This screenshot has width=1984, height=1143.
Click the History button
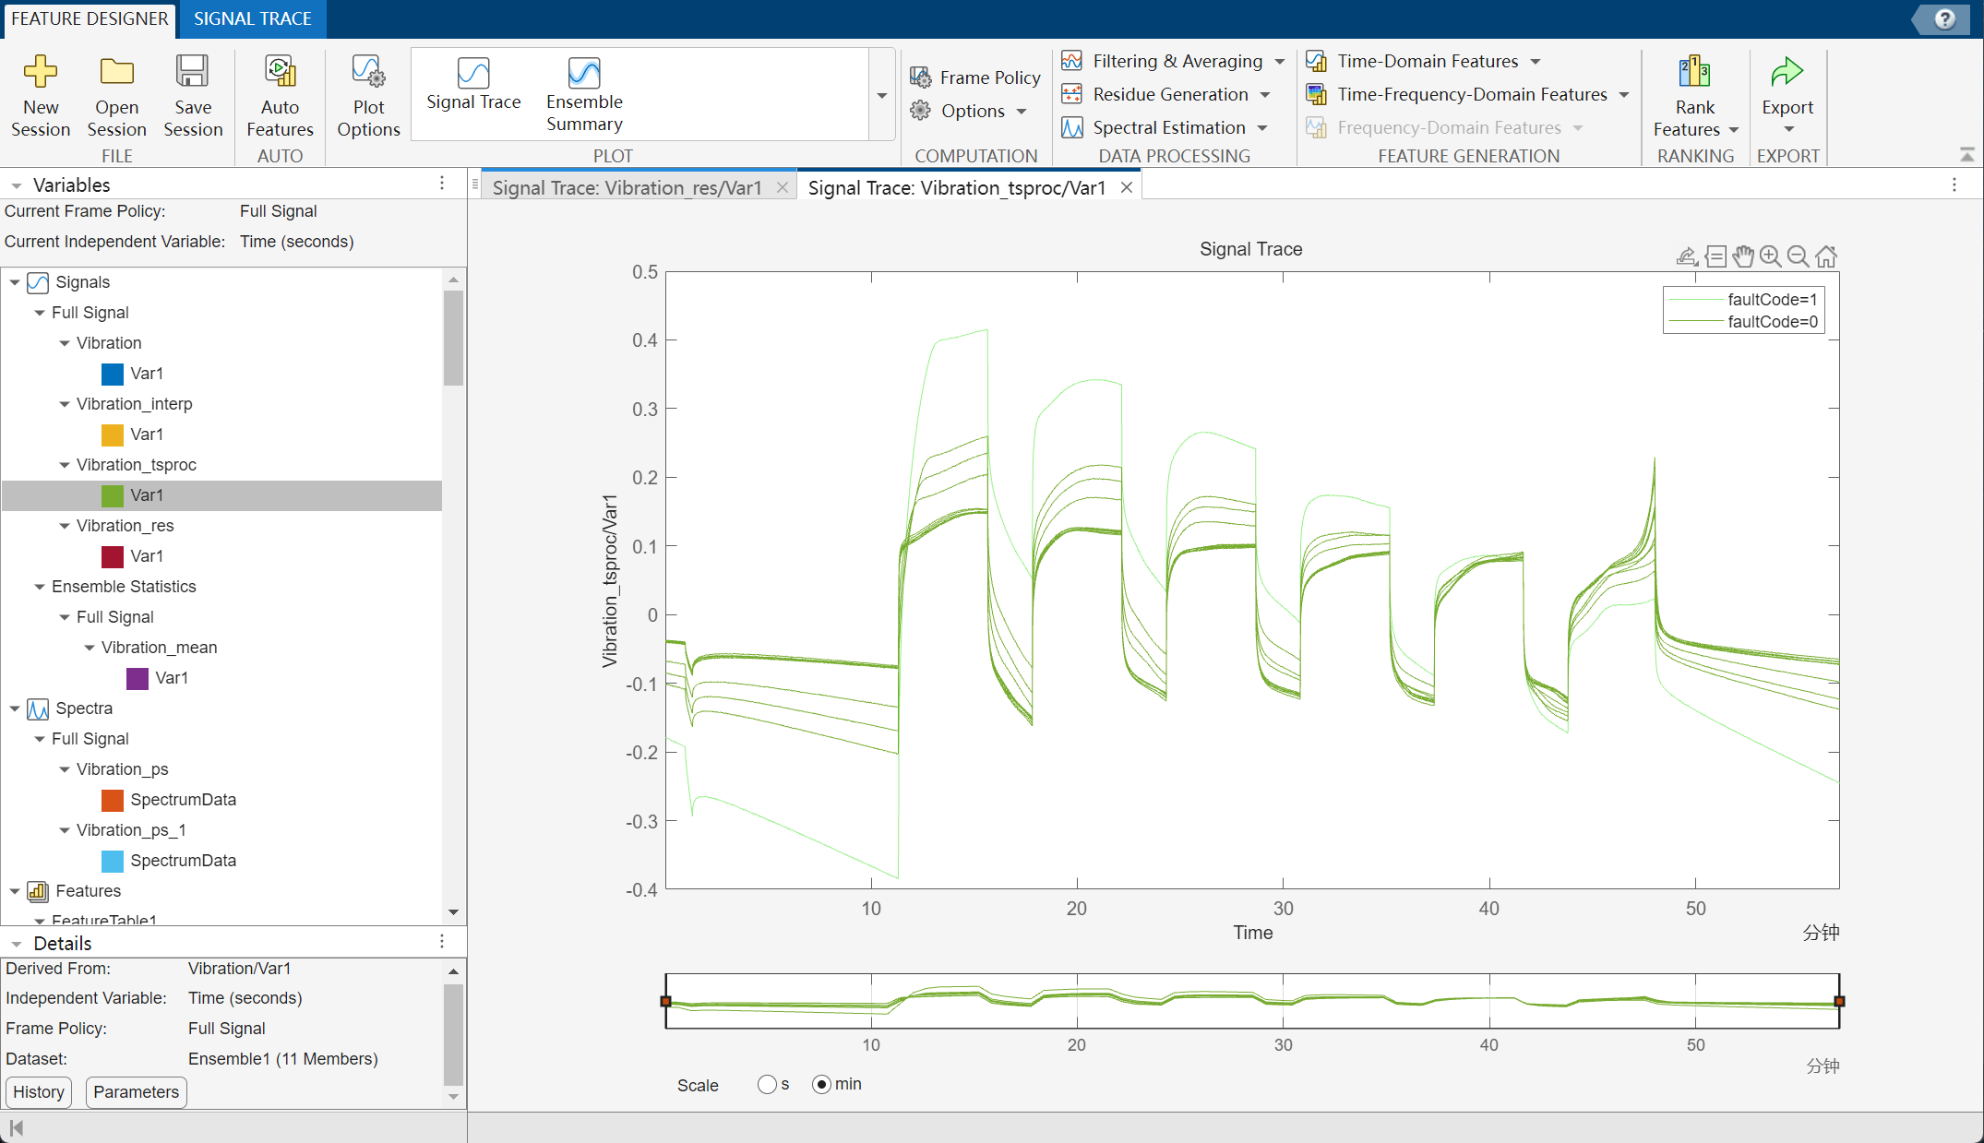coord(39,1092)
